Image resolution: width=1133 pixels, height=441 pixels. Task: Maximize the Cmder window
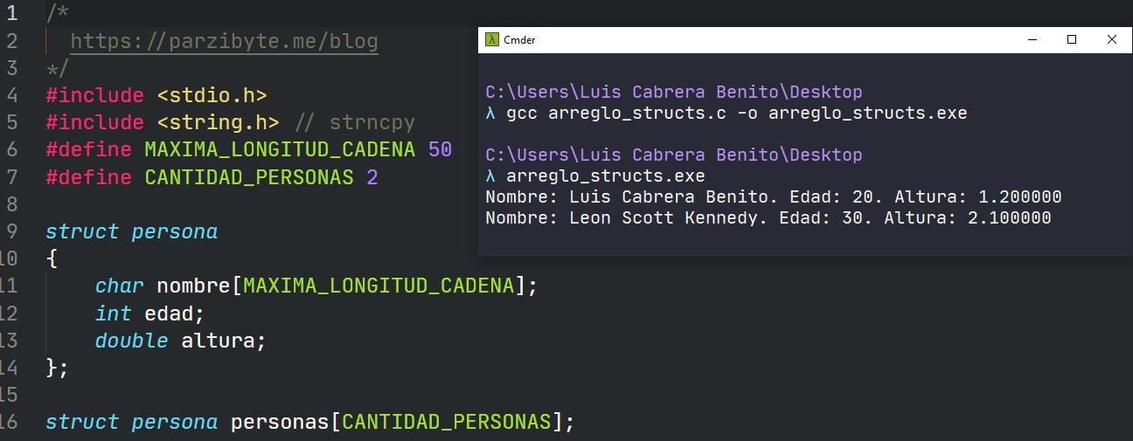tap(1072, 40)
